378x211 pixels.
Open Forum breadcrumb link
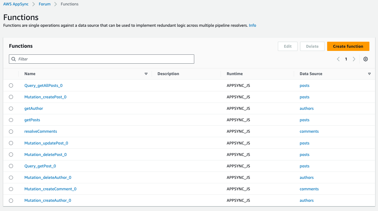click(x=45, y=4)
